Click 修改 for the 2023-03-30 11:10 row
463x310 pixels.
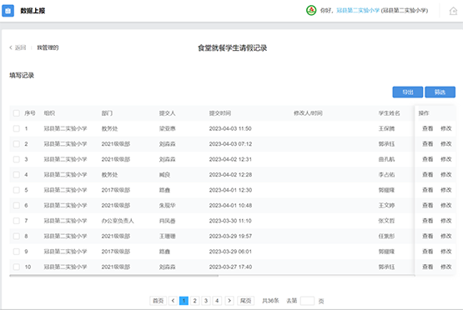click(445, 221)
